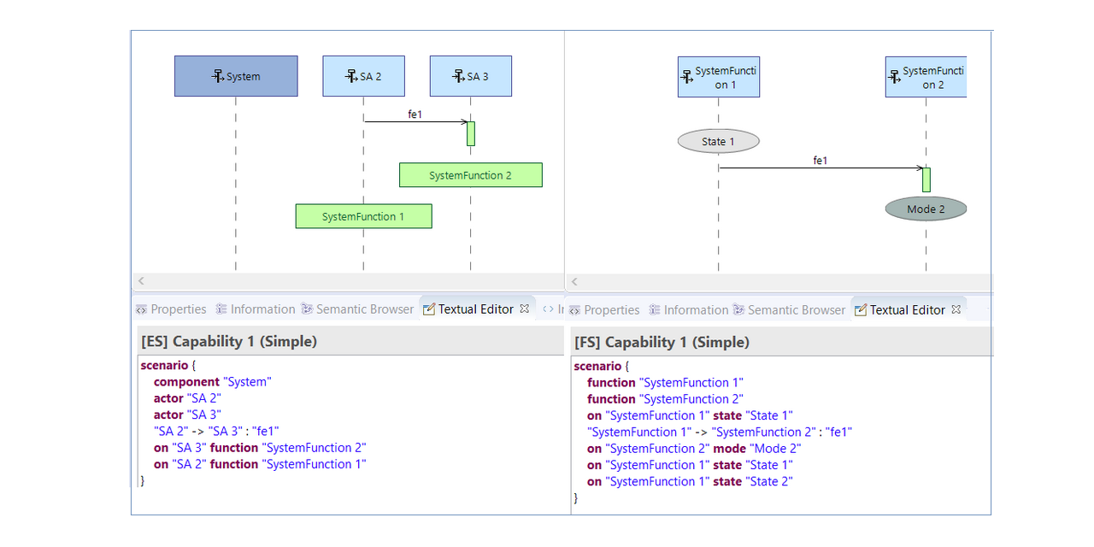
Task: Click the SystemFunction 1 icon in the FS diagram
Action: click(x=686, y=76)
